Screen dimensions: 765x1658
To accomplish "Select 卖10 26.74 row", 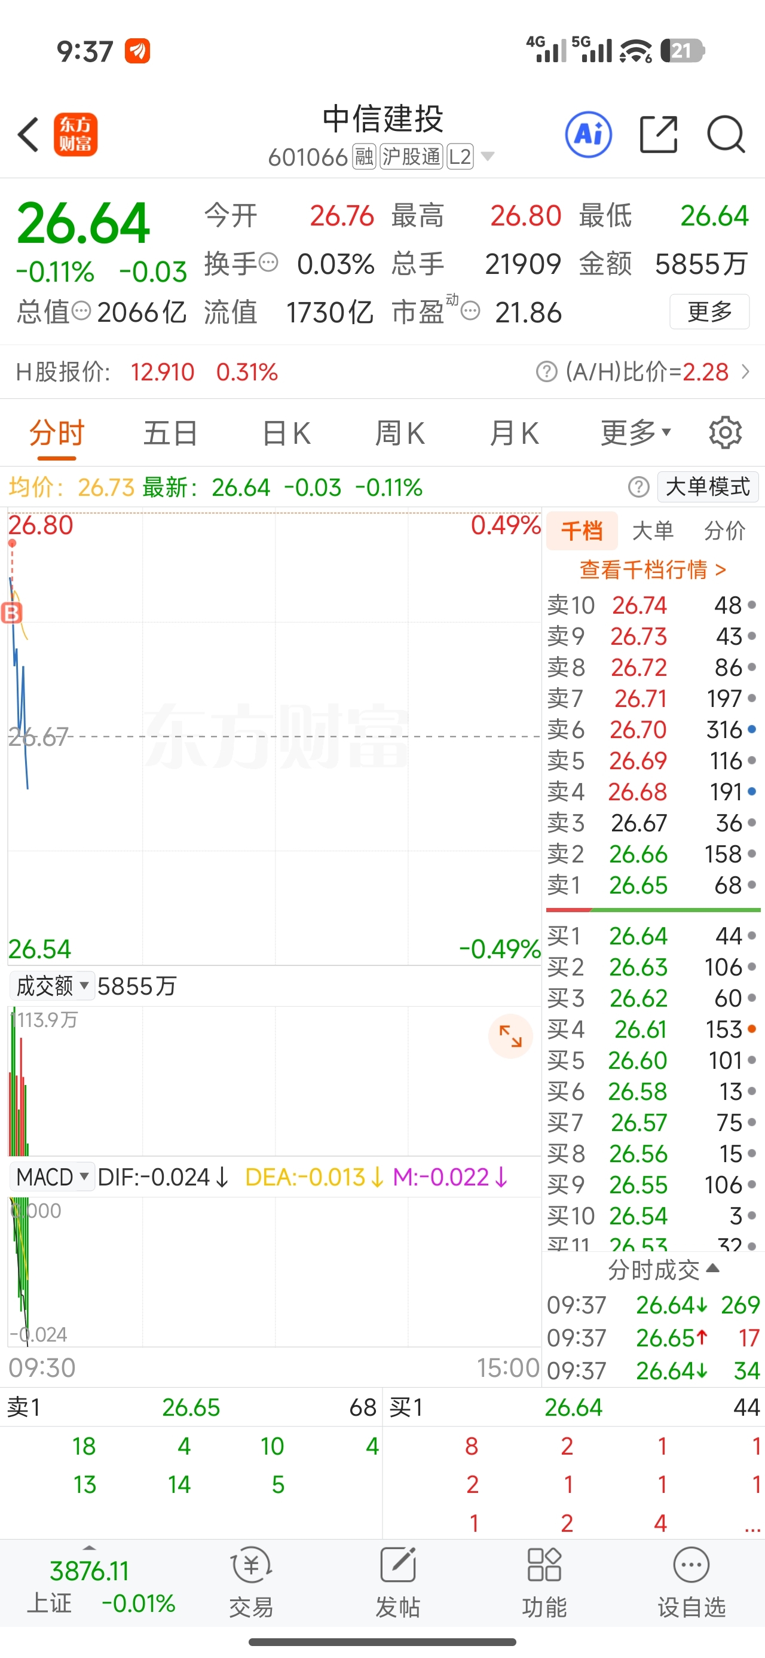I will (x=653, y=605).
